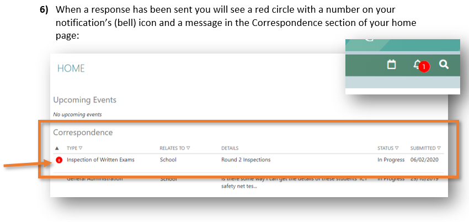Click the DETAILS column header
Viewport: 469px width, 222px height.
point(230,148)
